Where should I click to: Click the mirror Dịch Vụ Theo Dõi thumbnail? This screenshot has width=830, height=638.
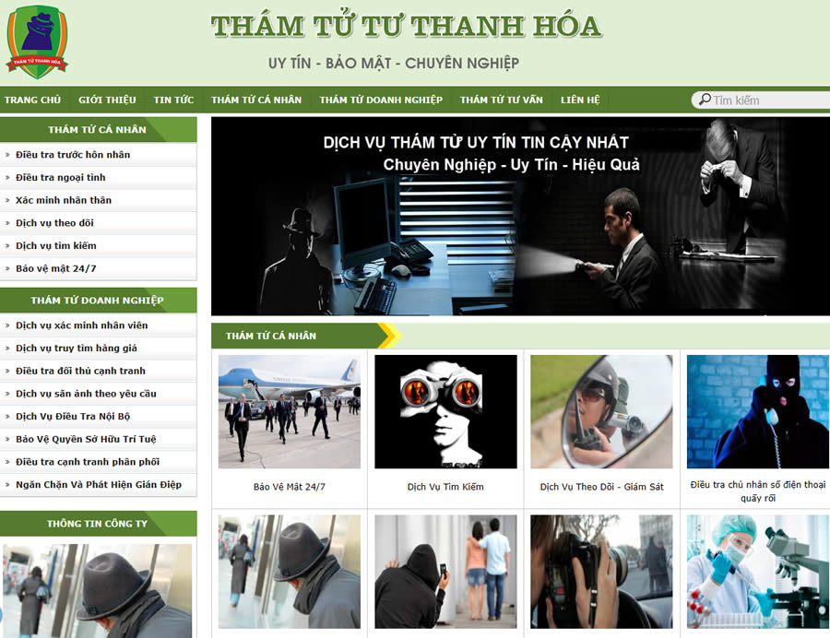(x=602, y=411)
